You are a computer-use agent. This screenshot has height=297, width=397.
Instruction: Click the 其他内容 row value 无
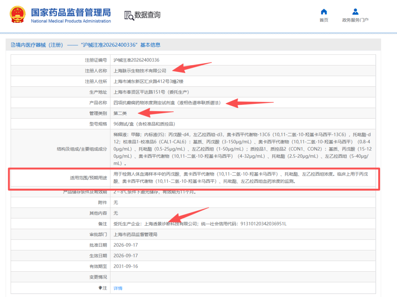[116, 213]
